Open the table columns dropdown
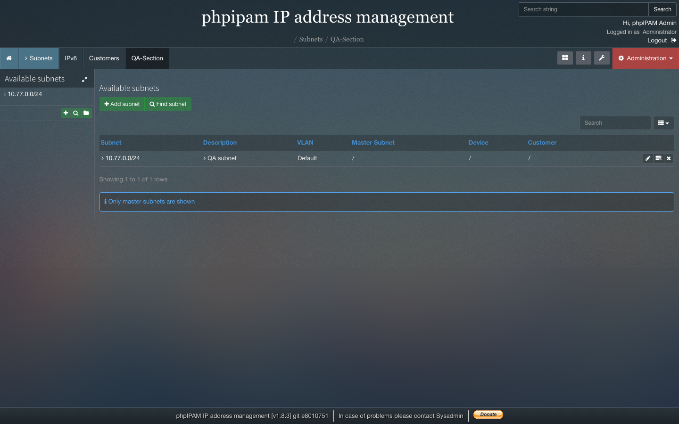Image resolution: width=679 pixels, height=424 pixels. point(663,123)
